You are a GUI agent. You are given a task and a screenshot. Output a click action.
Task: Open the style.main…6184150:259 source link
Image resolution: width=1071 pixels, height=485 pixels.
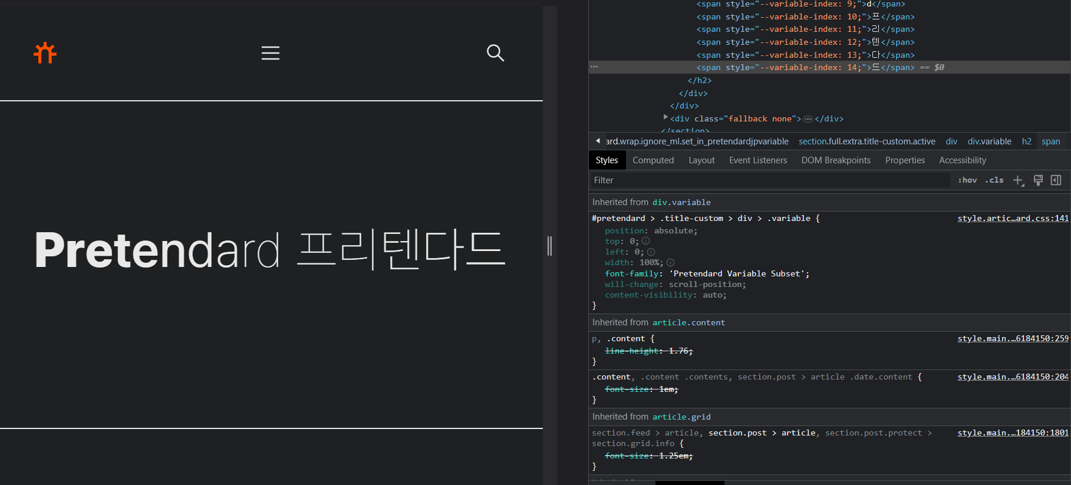click(1013, 339)
